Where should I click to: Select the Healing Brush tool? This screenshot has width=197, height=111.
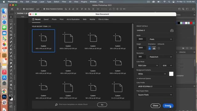click(x=11, y=42)
